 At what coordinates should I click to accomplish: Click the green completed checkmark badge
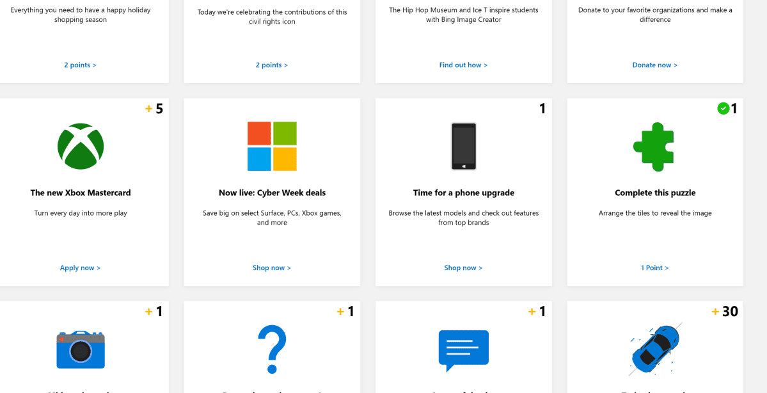pyautogui.click(x=725, y=108)
